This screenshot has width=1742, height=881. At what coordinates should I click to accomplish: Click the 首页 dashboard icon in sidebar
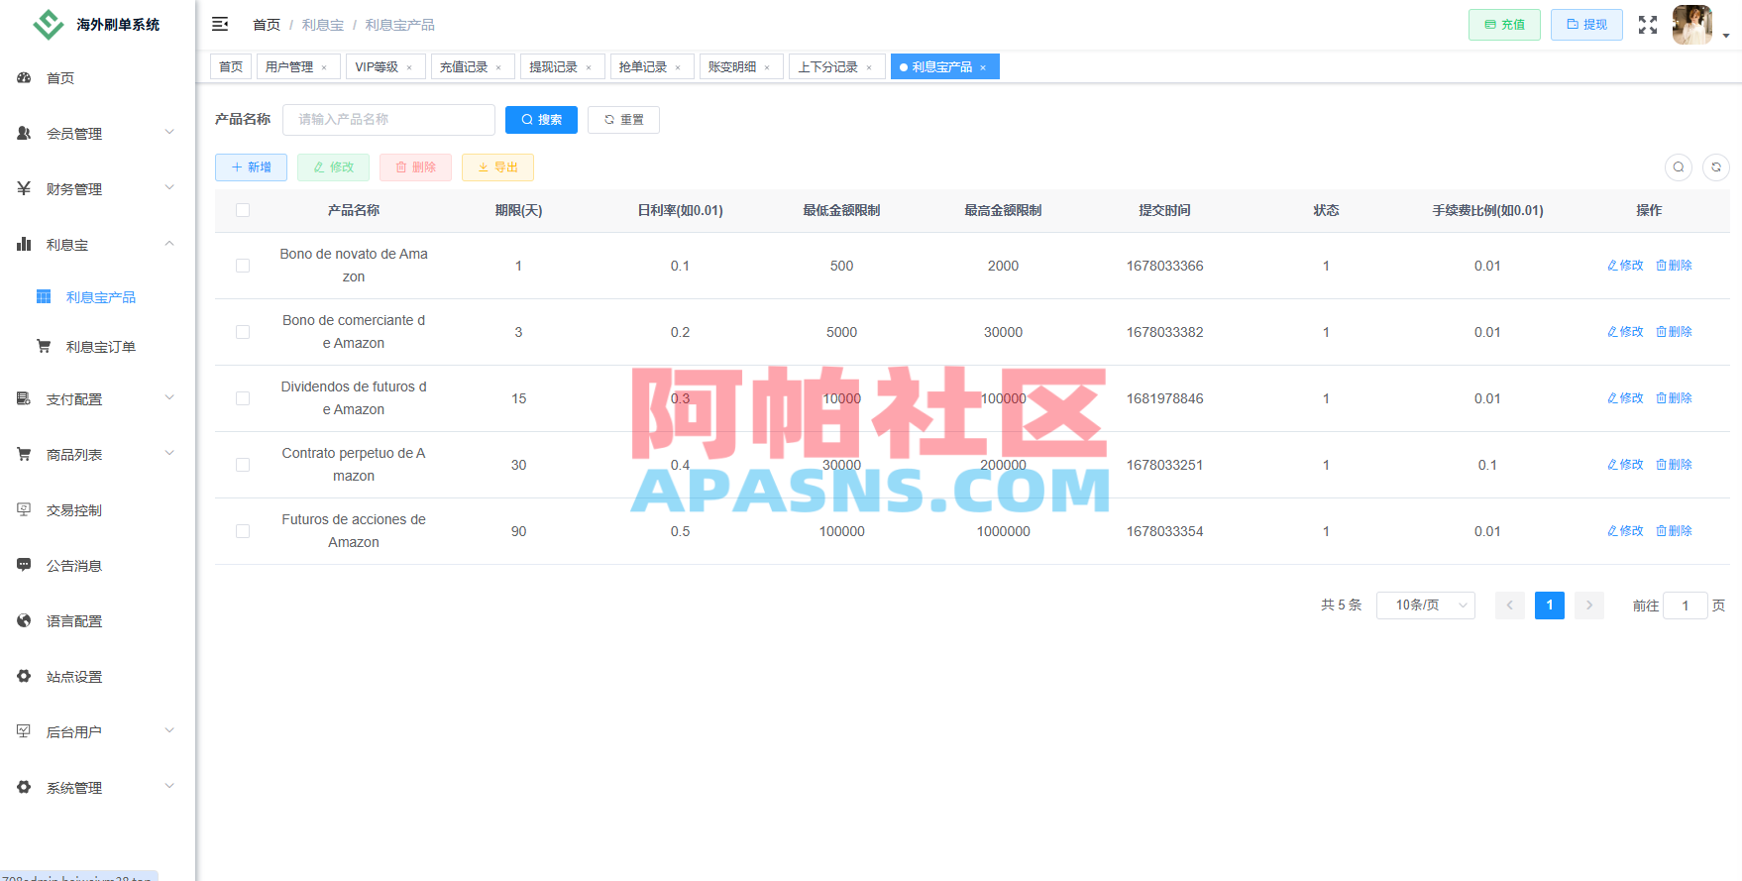click(24, 77)
